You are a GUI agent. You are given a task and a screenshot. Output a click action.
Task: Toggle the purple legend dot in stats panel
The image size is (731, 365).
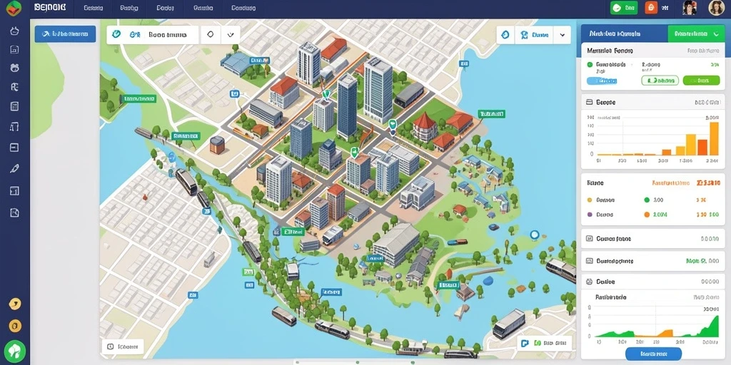point(589,215)
